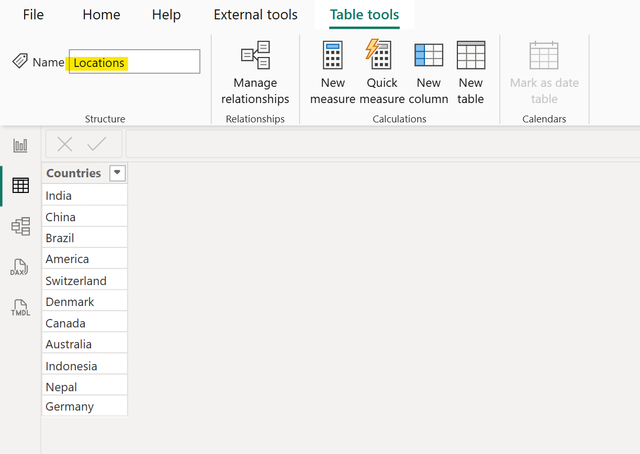Switch to Model view
640x454 pixels.
20,226
